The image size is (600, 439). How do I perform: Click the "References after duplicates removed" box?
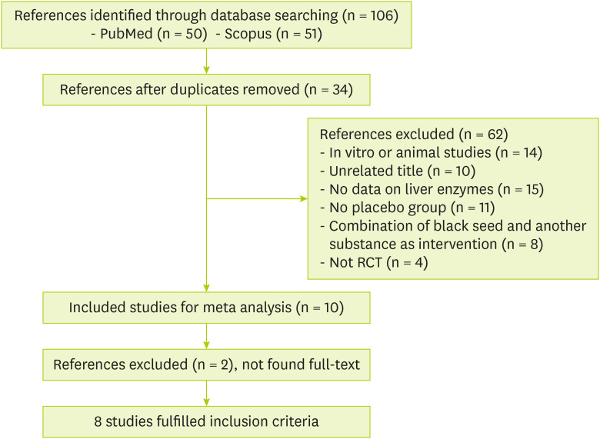tap(206, 90)
